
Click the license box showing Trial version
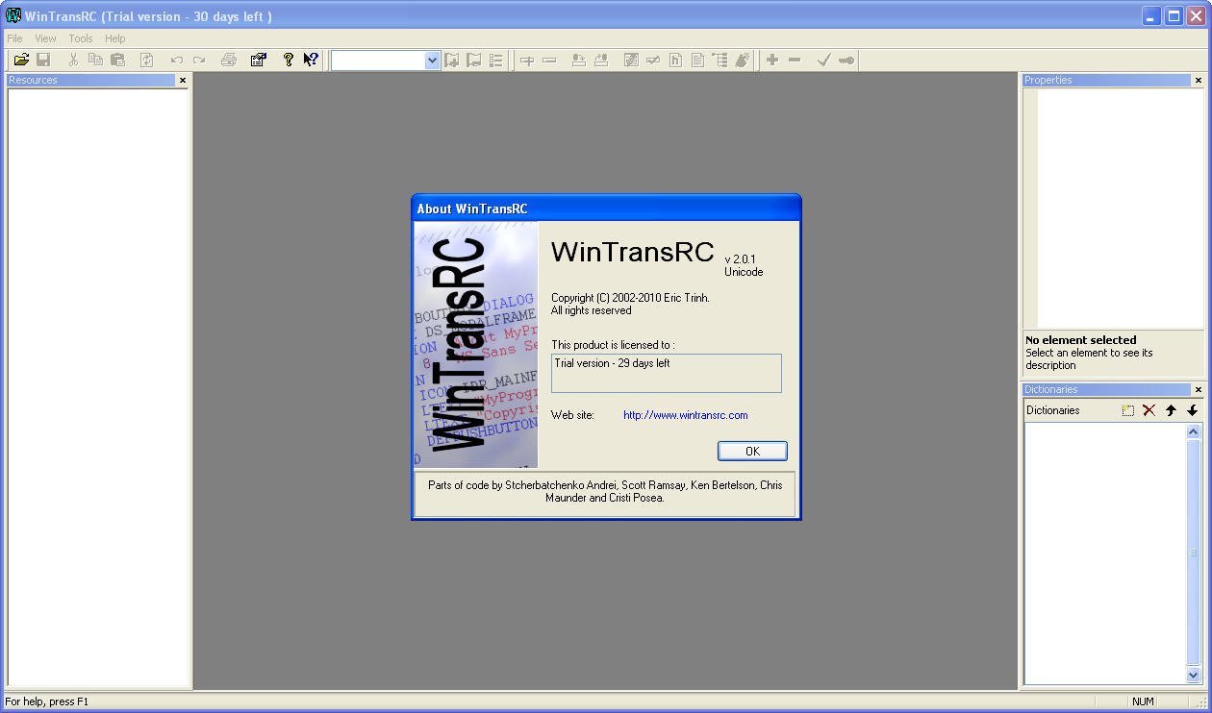coord(667,374)
